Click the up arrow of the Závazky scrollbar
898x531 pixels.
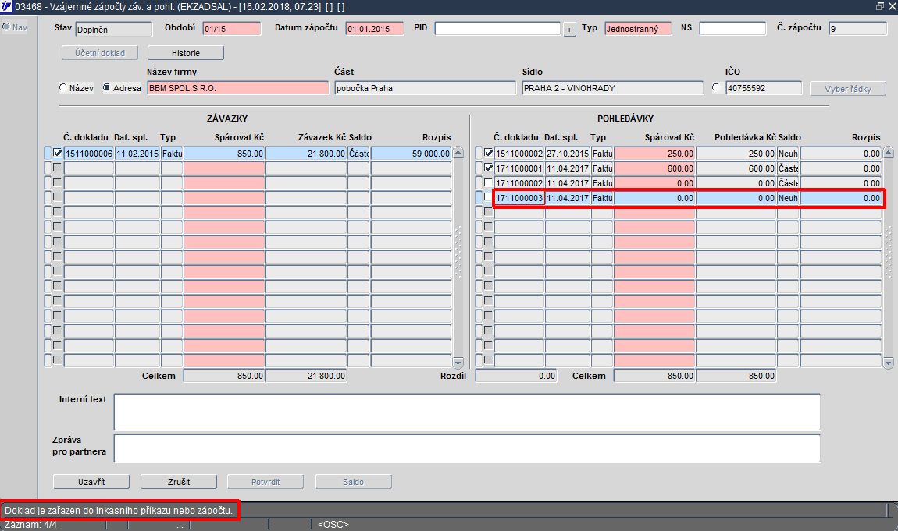point(458,153)
